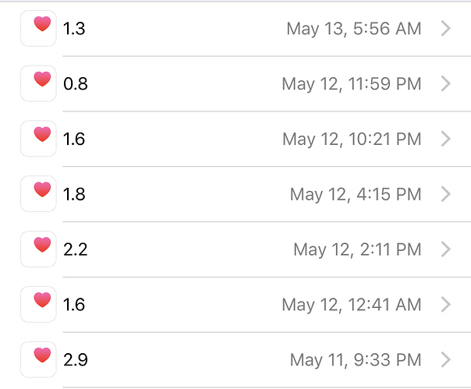Tap the heart icon beside the 1.8 reading

click(x=38, y=194)
